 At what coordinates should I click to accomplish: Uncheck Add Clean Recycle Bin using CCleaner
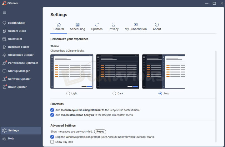(x=52, y=110)
